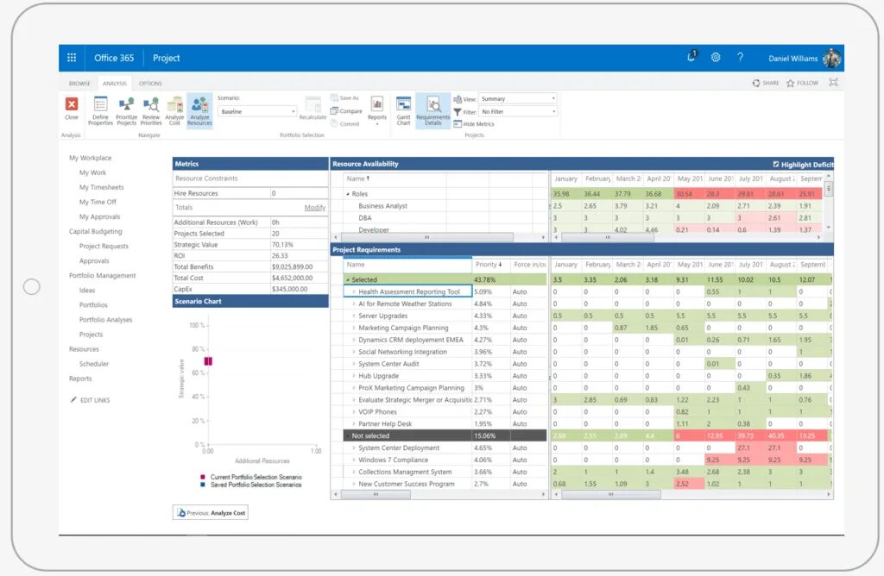Click Saved Portfolio Selection Scenarios legend swatch

(203, 485)
